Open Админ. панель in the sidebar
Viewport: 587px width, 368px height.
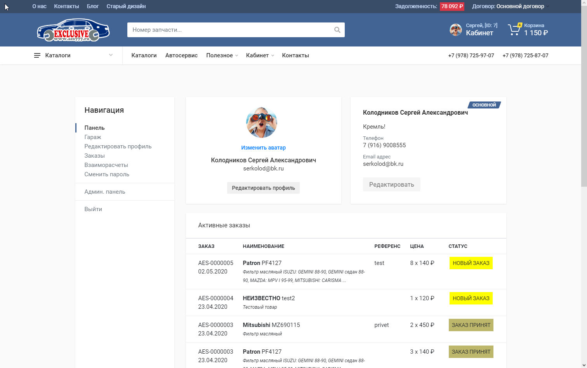tap(105, 192)
